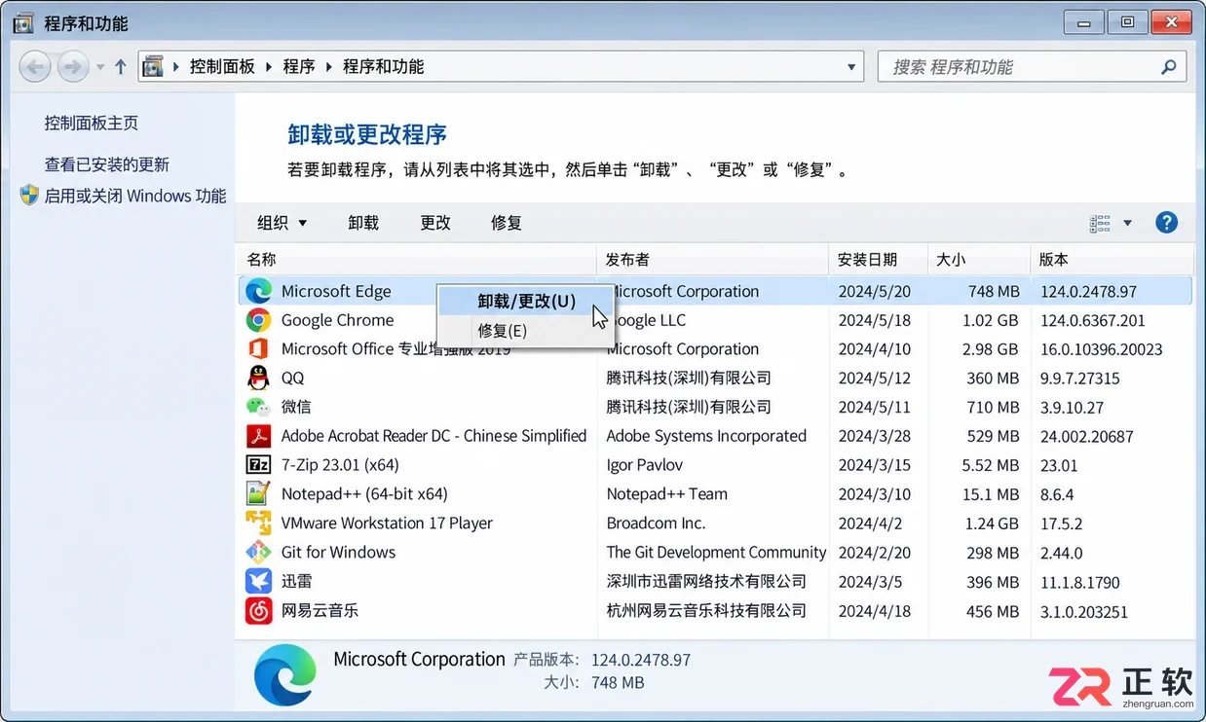Click the 迅雷 program icon
The image size is (1206, 722).
(x=258, y=582)
